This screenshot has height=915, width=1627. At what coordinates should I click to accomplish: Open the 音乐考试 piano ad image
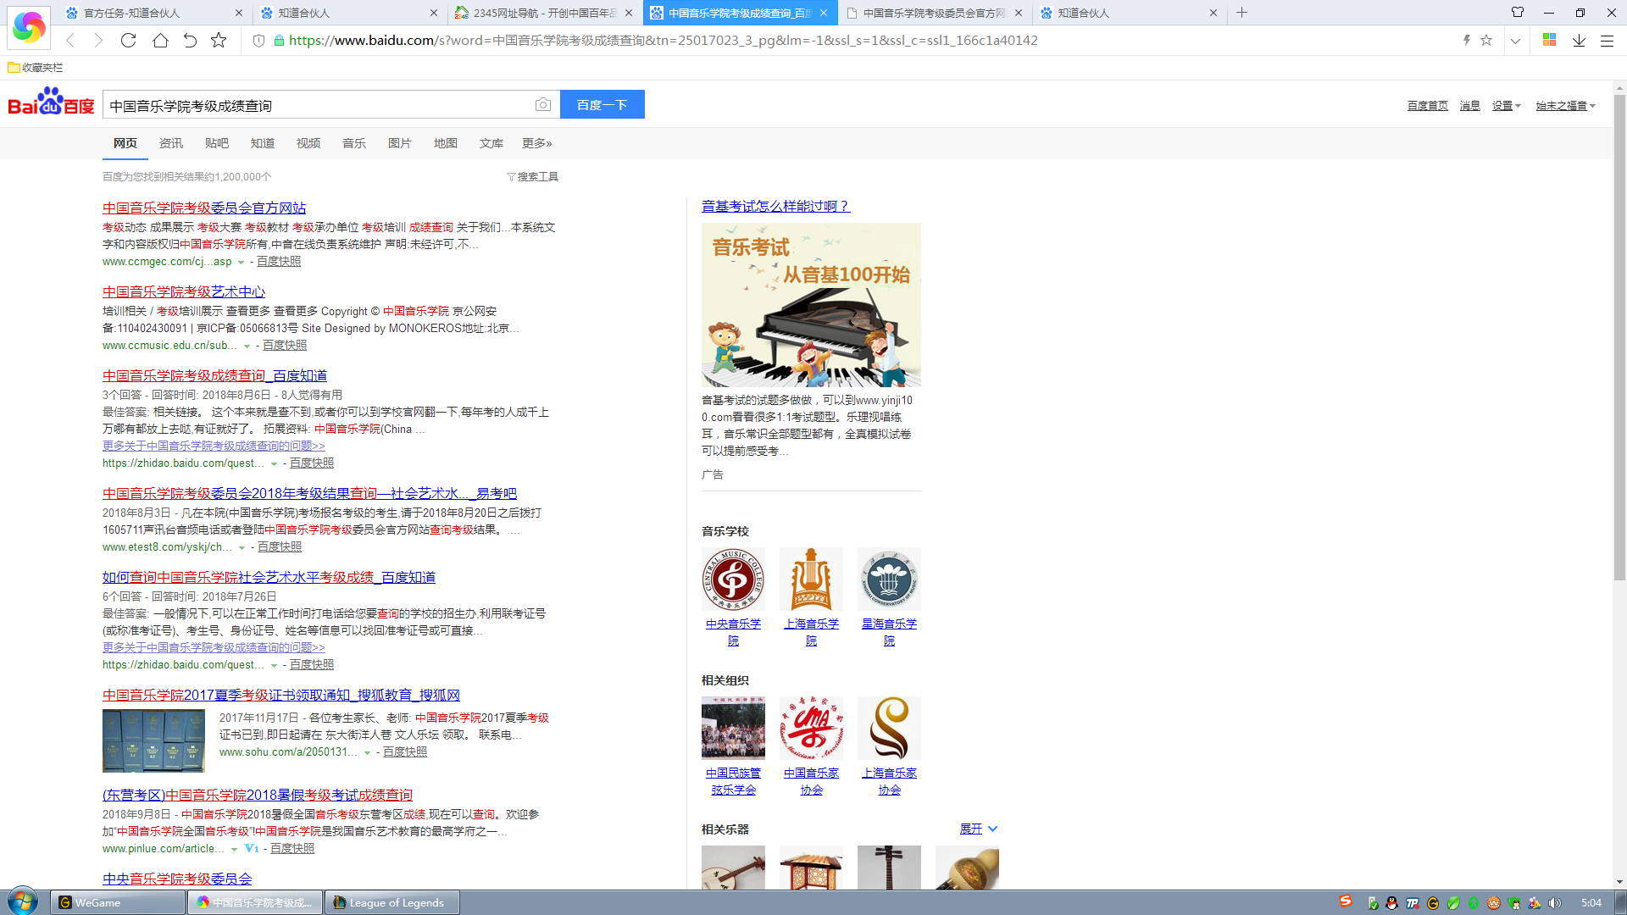[811, 305]
